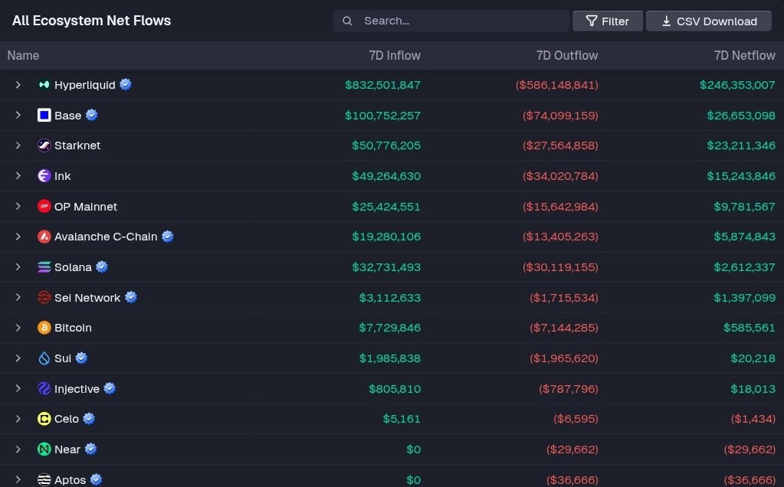784x487 pixels.
Task: Expand the OP Mainnet row chevron
Action: (x=18, y=206)
